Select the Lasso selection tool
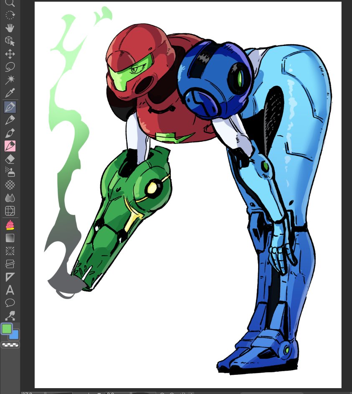This screenshot has height=394, width=352. pos(10,67)
